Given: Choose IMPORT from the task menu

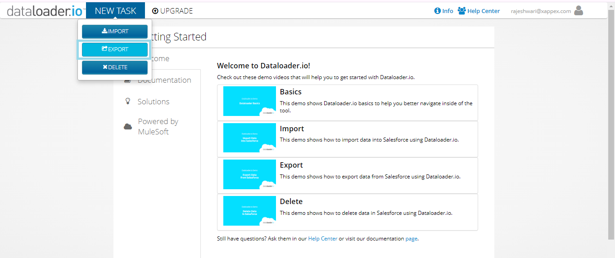Looking at the screenshot, I should (x=115, y=31).
